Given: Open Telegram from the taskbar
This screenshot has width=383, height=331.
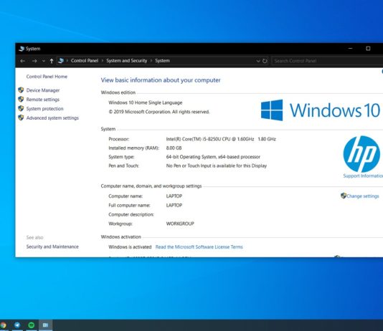Looking at the screenshot, I should (17, 325).
